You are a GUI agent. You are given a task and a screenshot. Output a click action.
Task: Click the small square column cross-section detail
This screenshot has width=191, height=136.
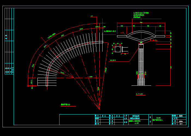118,49
